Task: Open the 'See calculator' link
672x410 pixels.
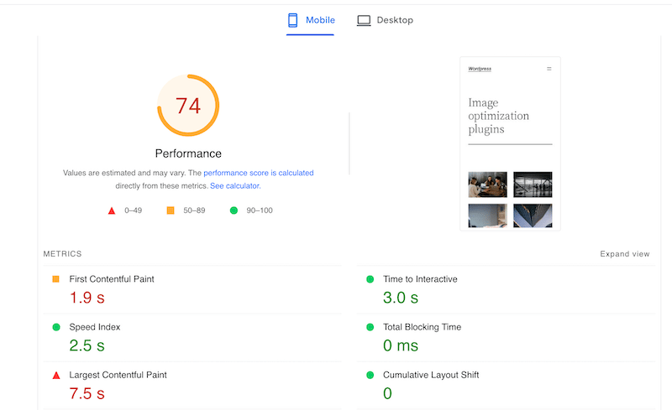Action: click(235, 186)
